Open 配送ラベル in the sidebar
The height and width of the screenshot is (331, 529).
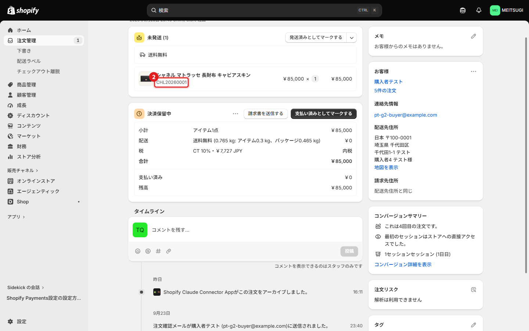[44, 61]
